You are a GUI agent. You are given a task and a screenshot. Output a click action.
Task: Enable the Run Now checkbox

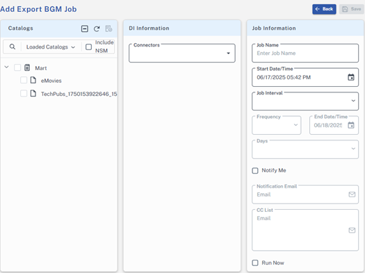pyautogui.click(x=255, y=263)
